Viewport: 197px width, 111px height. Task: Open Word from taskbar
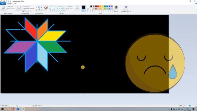click(18, 109)
